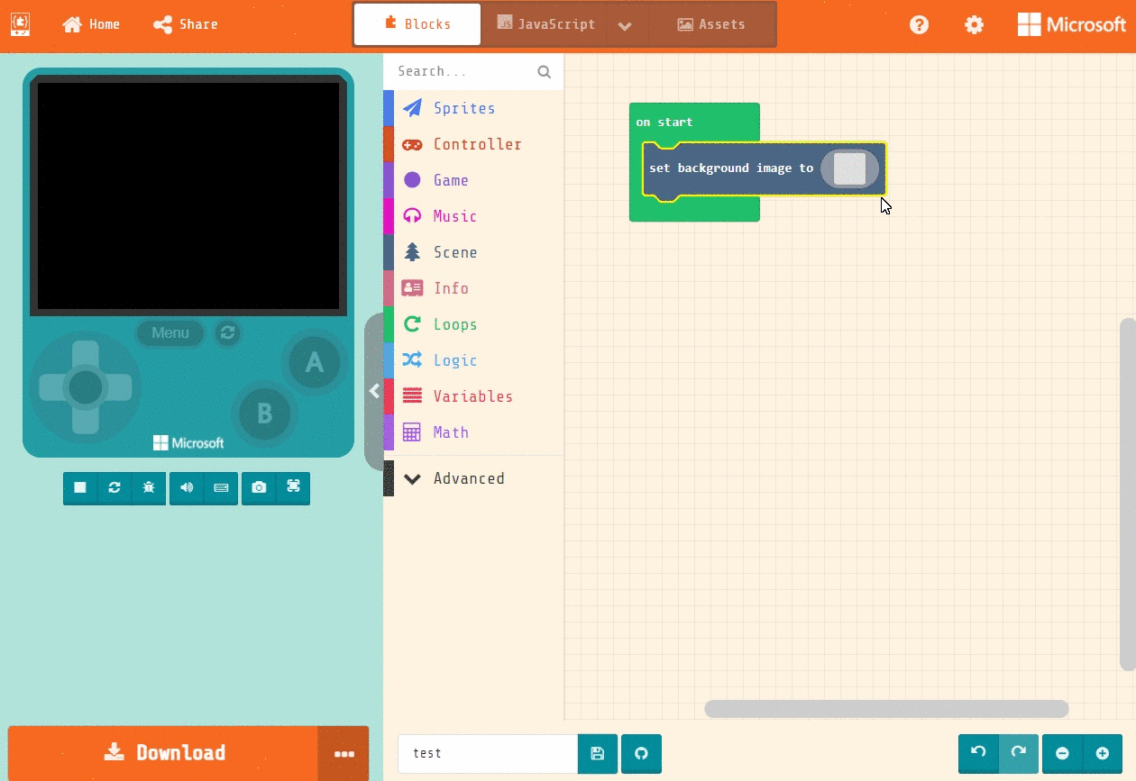Toggle the simulator keyboard controls icon
Viewport: 1136px width, 781px height.
(x=221, y=487)
